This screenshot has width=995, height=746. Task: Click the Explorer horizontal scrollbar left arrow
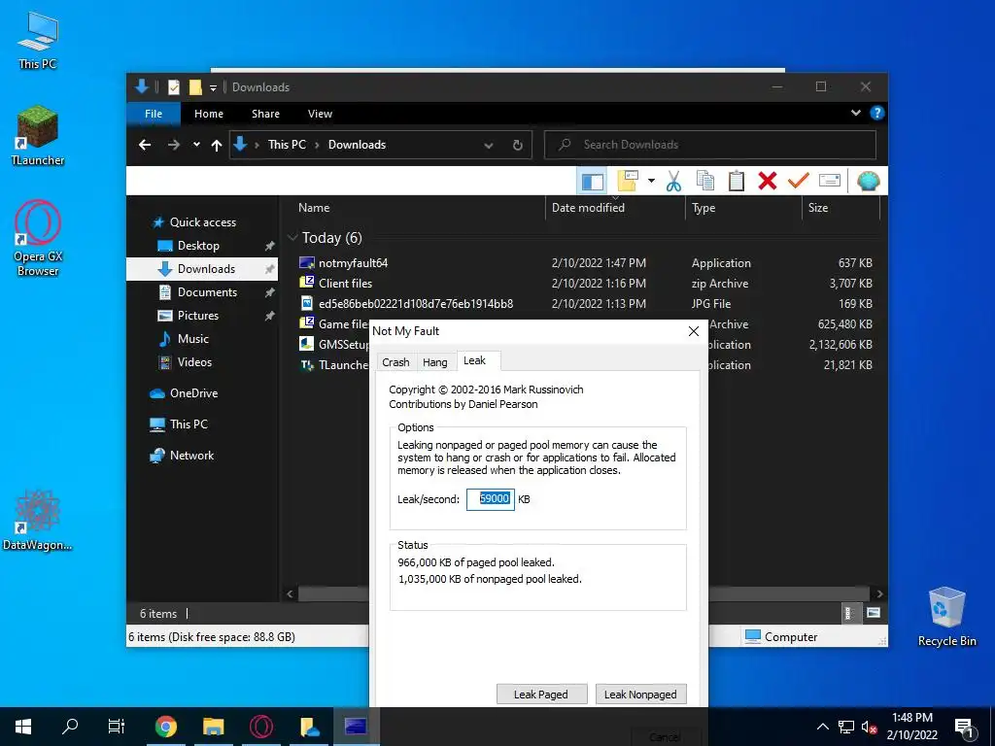point(290,594)
